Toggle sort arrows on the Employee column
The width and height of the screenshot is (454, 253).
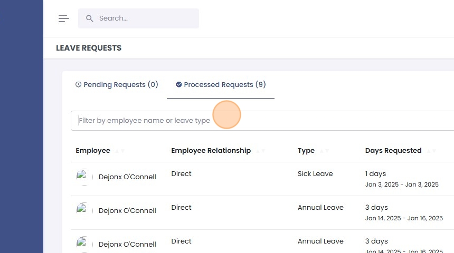point(119,151)
